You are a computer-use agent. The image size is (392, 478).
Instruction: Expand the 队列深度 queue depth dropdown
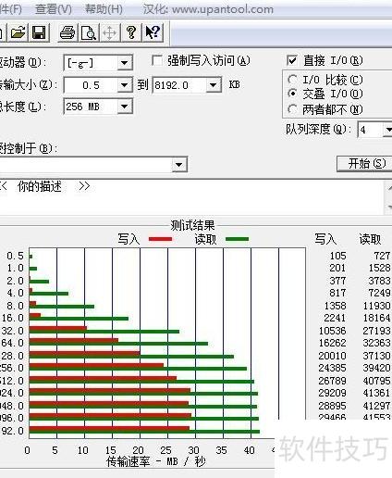387,130
